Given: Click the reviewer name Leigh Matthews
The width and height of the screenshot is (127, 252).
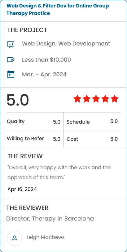Looking at the screenshot, I should click(46, 237).
